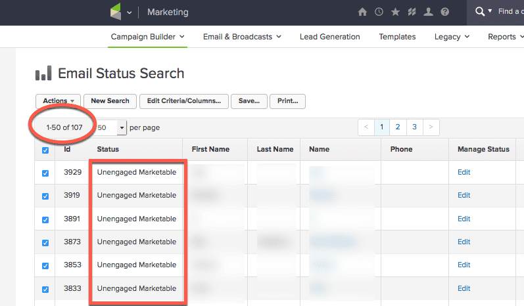This screenshot has width=524, height=306.
Task: Click the Phone column header
Action: pyautogui.click(x=401, y=149)
